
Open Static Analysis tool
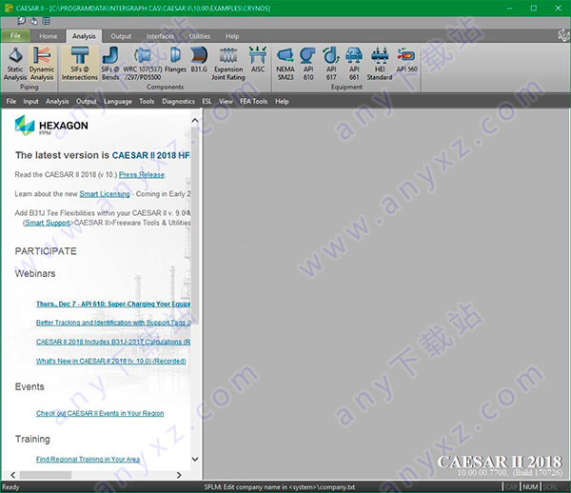pos(15,64)
